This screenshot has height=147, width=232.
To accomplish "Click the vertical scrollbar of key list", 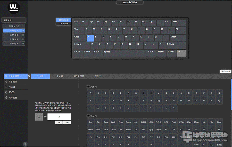I will (231, 94).
